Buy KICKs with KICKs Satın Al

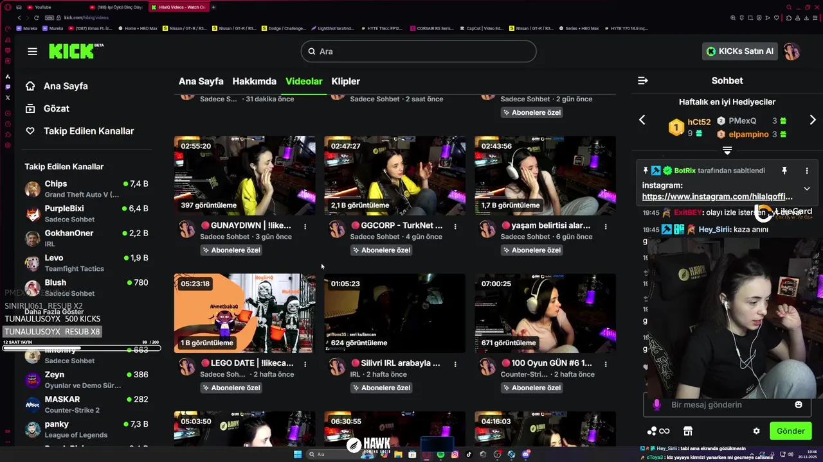point(740,51)
